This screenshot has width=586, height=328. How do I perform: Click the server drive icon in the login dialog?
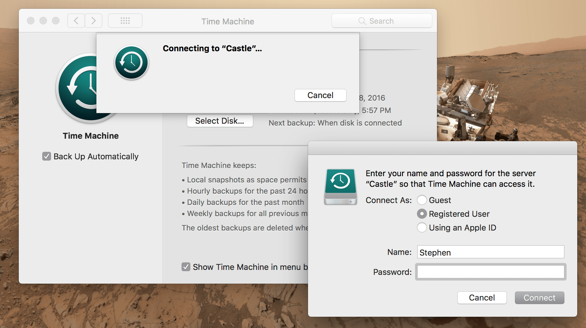pyautogui.click(x=340, y=186)
